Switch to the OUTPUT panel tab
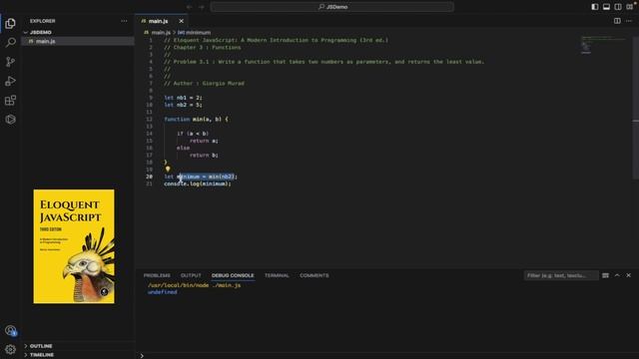 tap(191, 275)
